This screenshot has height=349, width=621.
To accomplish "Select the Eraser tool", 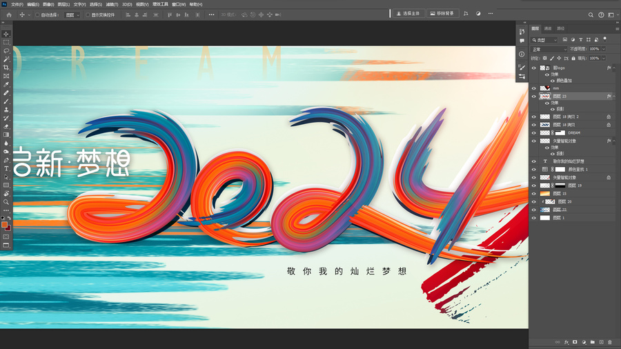I will (x=6, y=127).
